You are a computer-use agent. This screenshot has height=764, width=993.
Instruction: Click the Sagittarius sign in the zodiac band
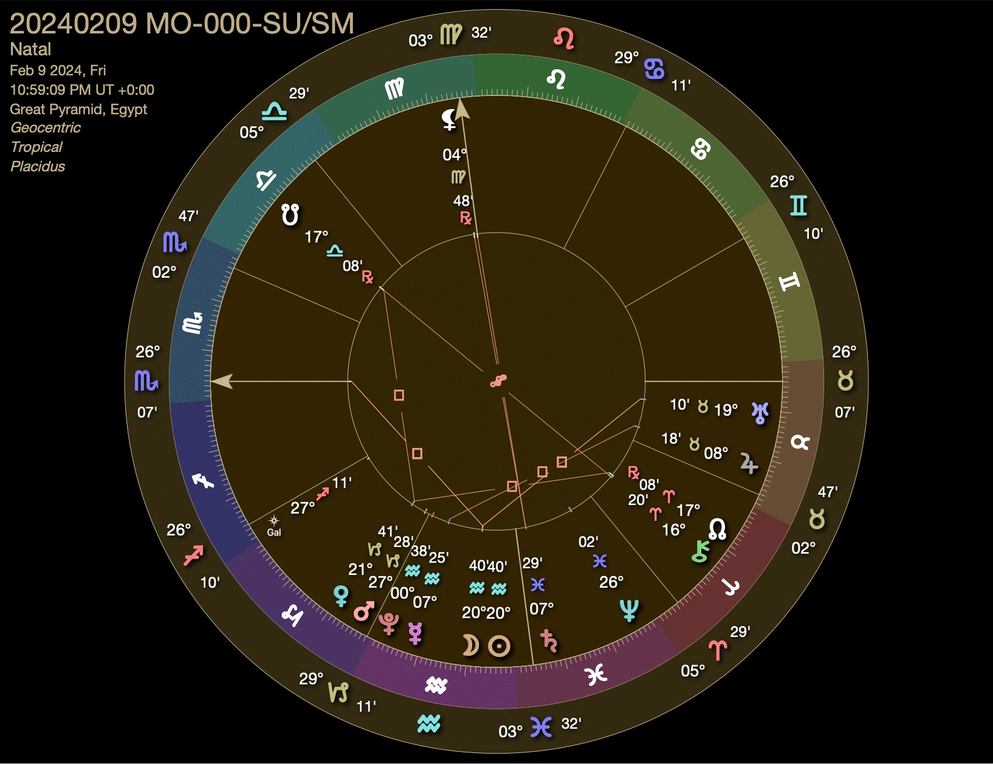[203, 481]
